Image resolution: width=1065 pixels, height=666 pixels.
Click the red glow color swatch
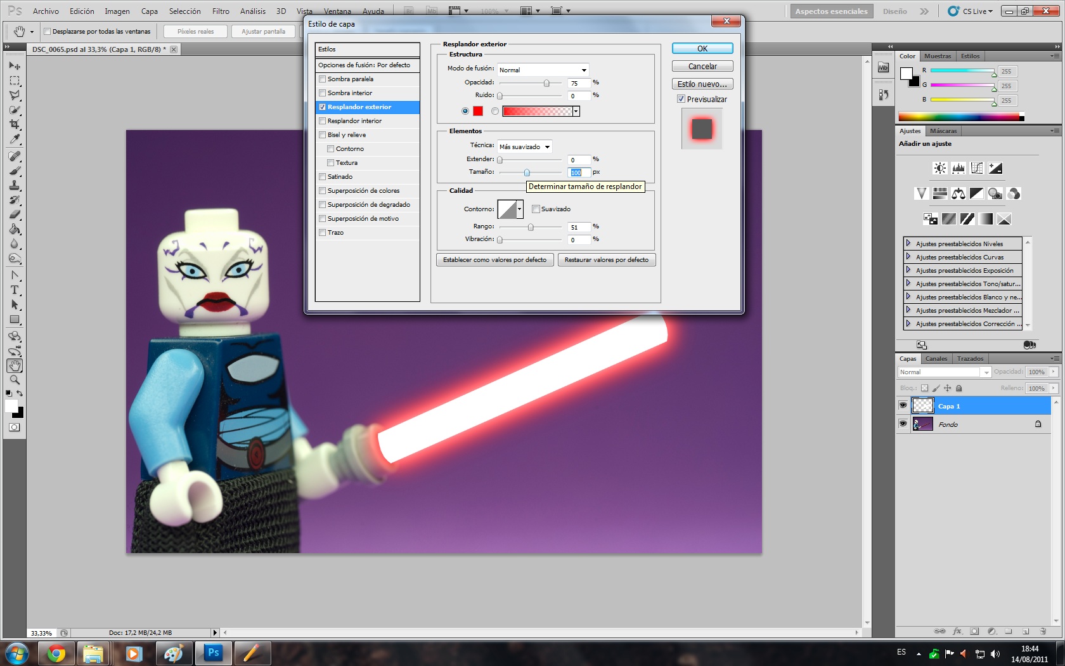pos(478,111)
